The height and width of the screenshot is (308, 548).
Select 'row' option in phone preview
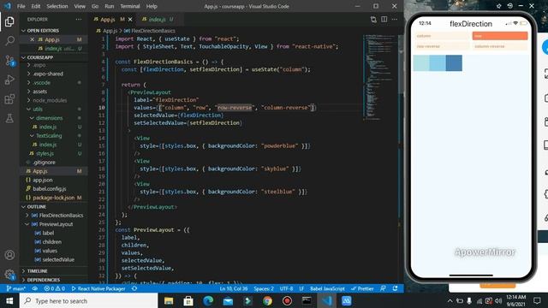point(500,36)
